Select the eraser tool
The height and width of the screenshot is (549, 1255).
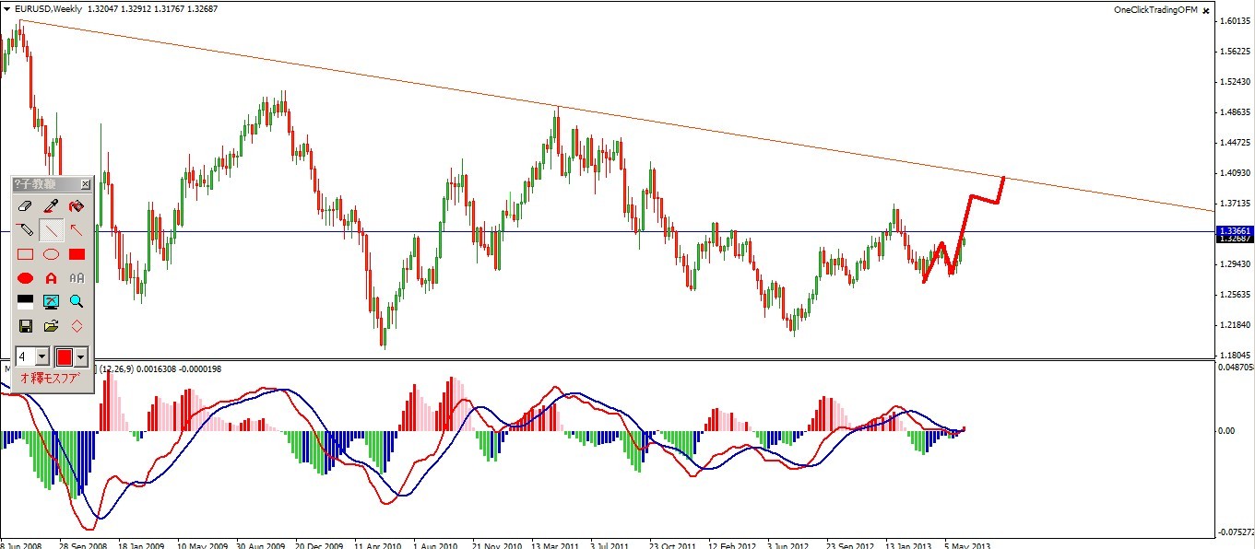click(26, 206)
